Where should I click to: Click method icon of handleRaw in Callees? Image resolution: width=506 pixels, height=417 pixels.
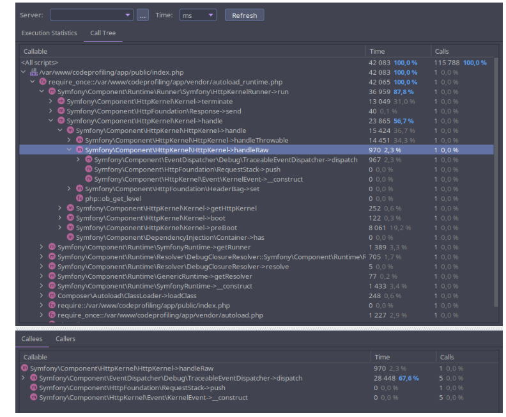(x=24, y=368)
